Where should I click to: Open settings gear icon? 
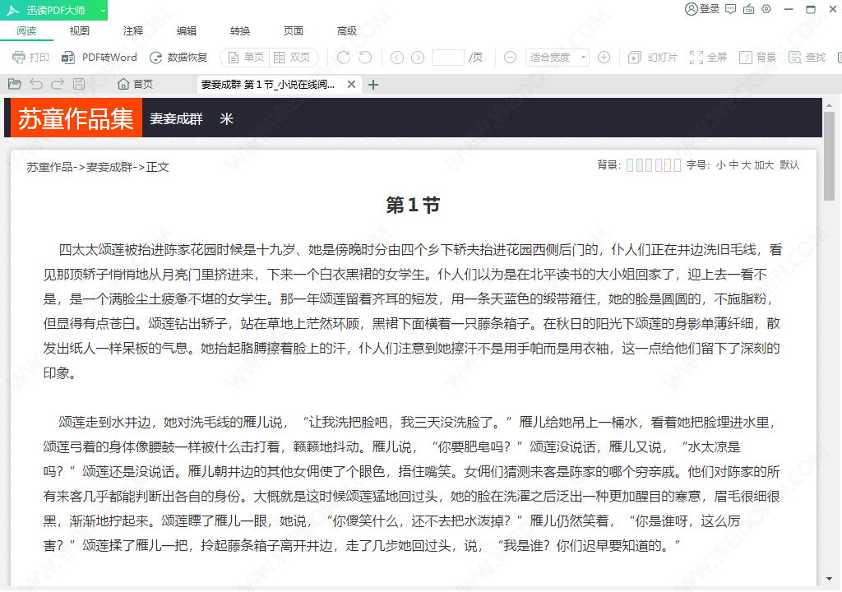(766, 9)
